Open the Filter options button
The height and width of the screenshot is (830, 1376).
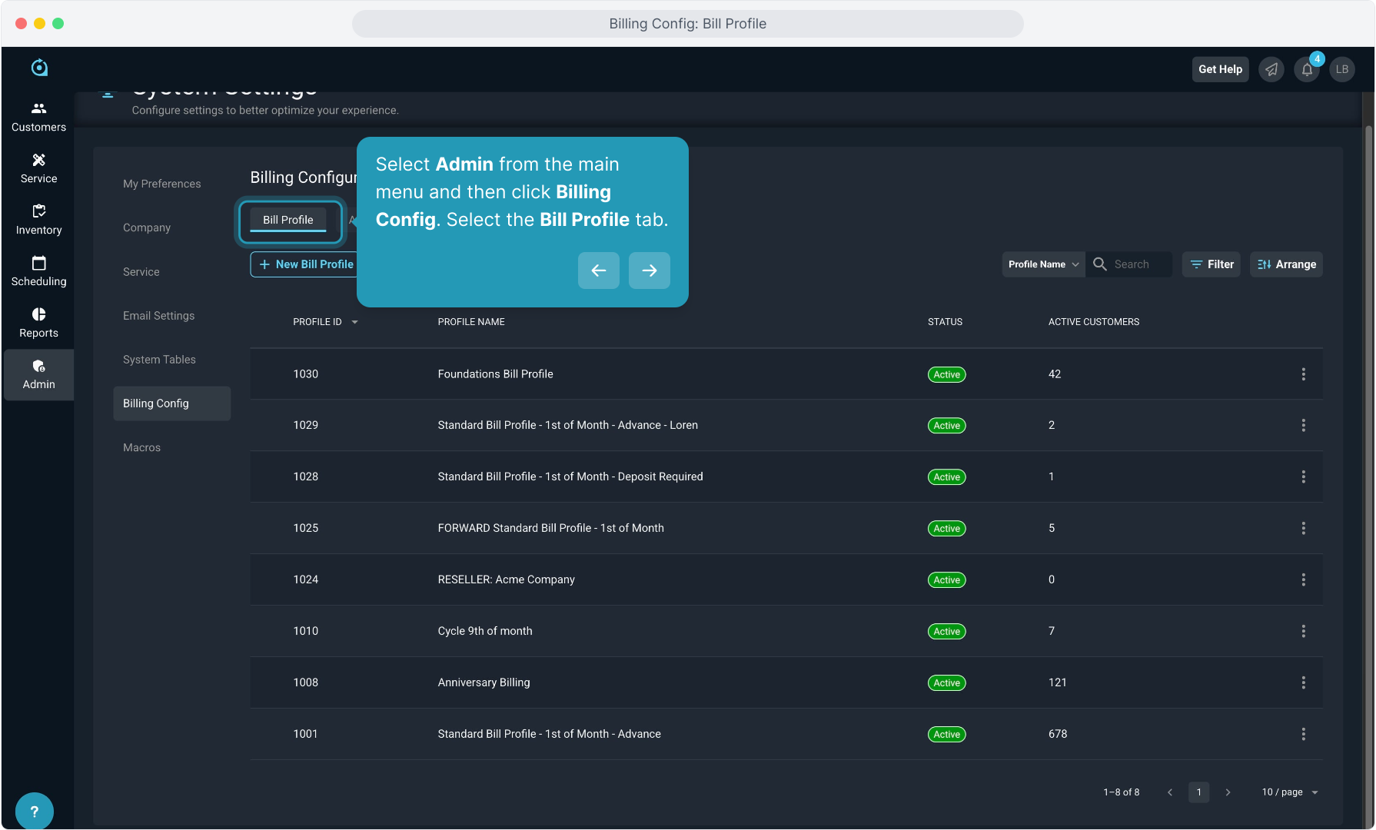pyautogui.click(x=1211, y=264)
